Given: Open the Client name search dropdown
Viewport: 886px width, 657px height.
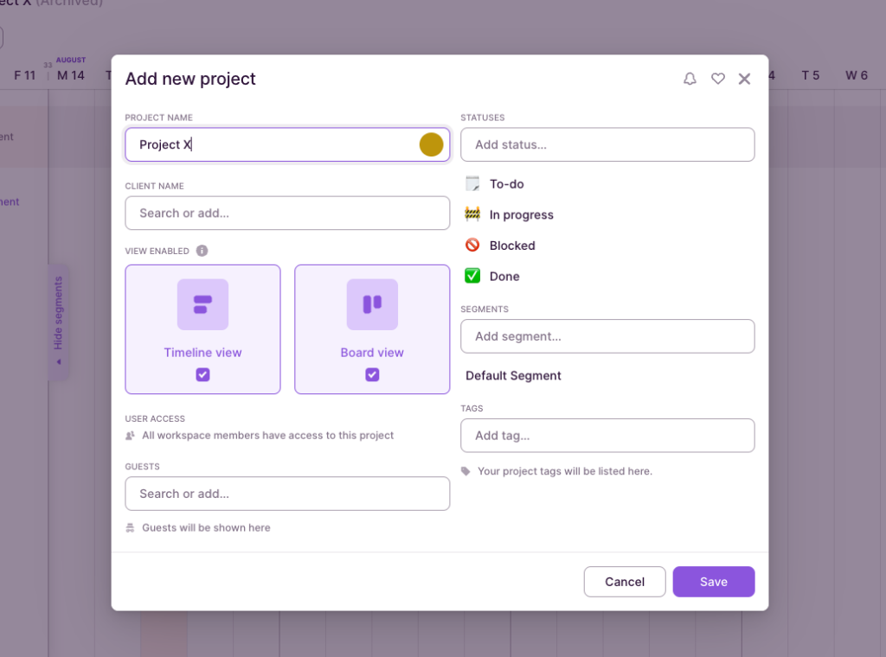Looking at the screenshot, I should pyautogui.click(x=287, y=213).
